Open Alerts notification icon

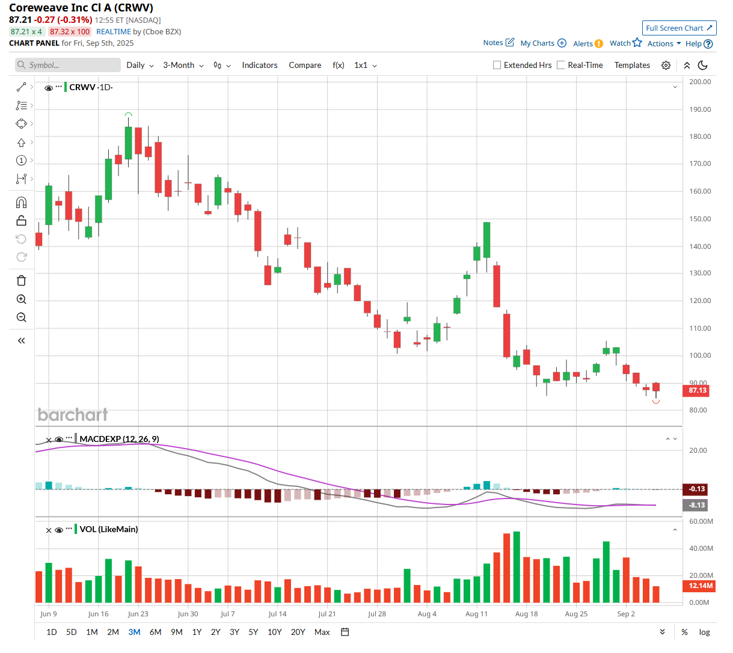click(599, 43)
